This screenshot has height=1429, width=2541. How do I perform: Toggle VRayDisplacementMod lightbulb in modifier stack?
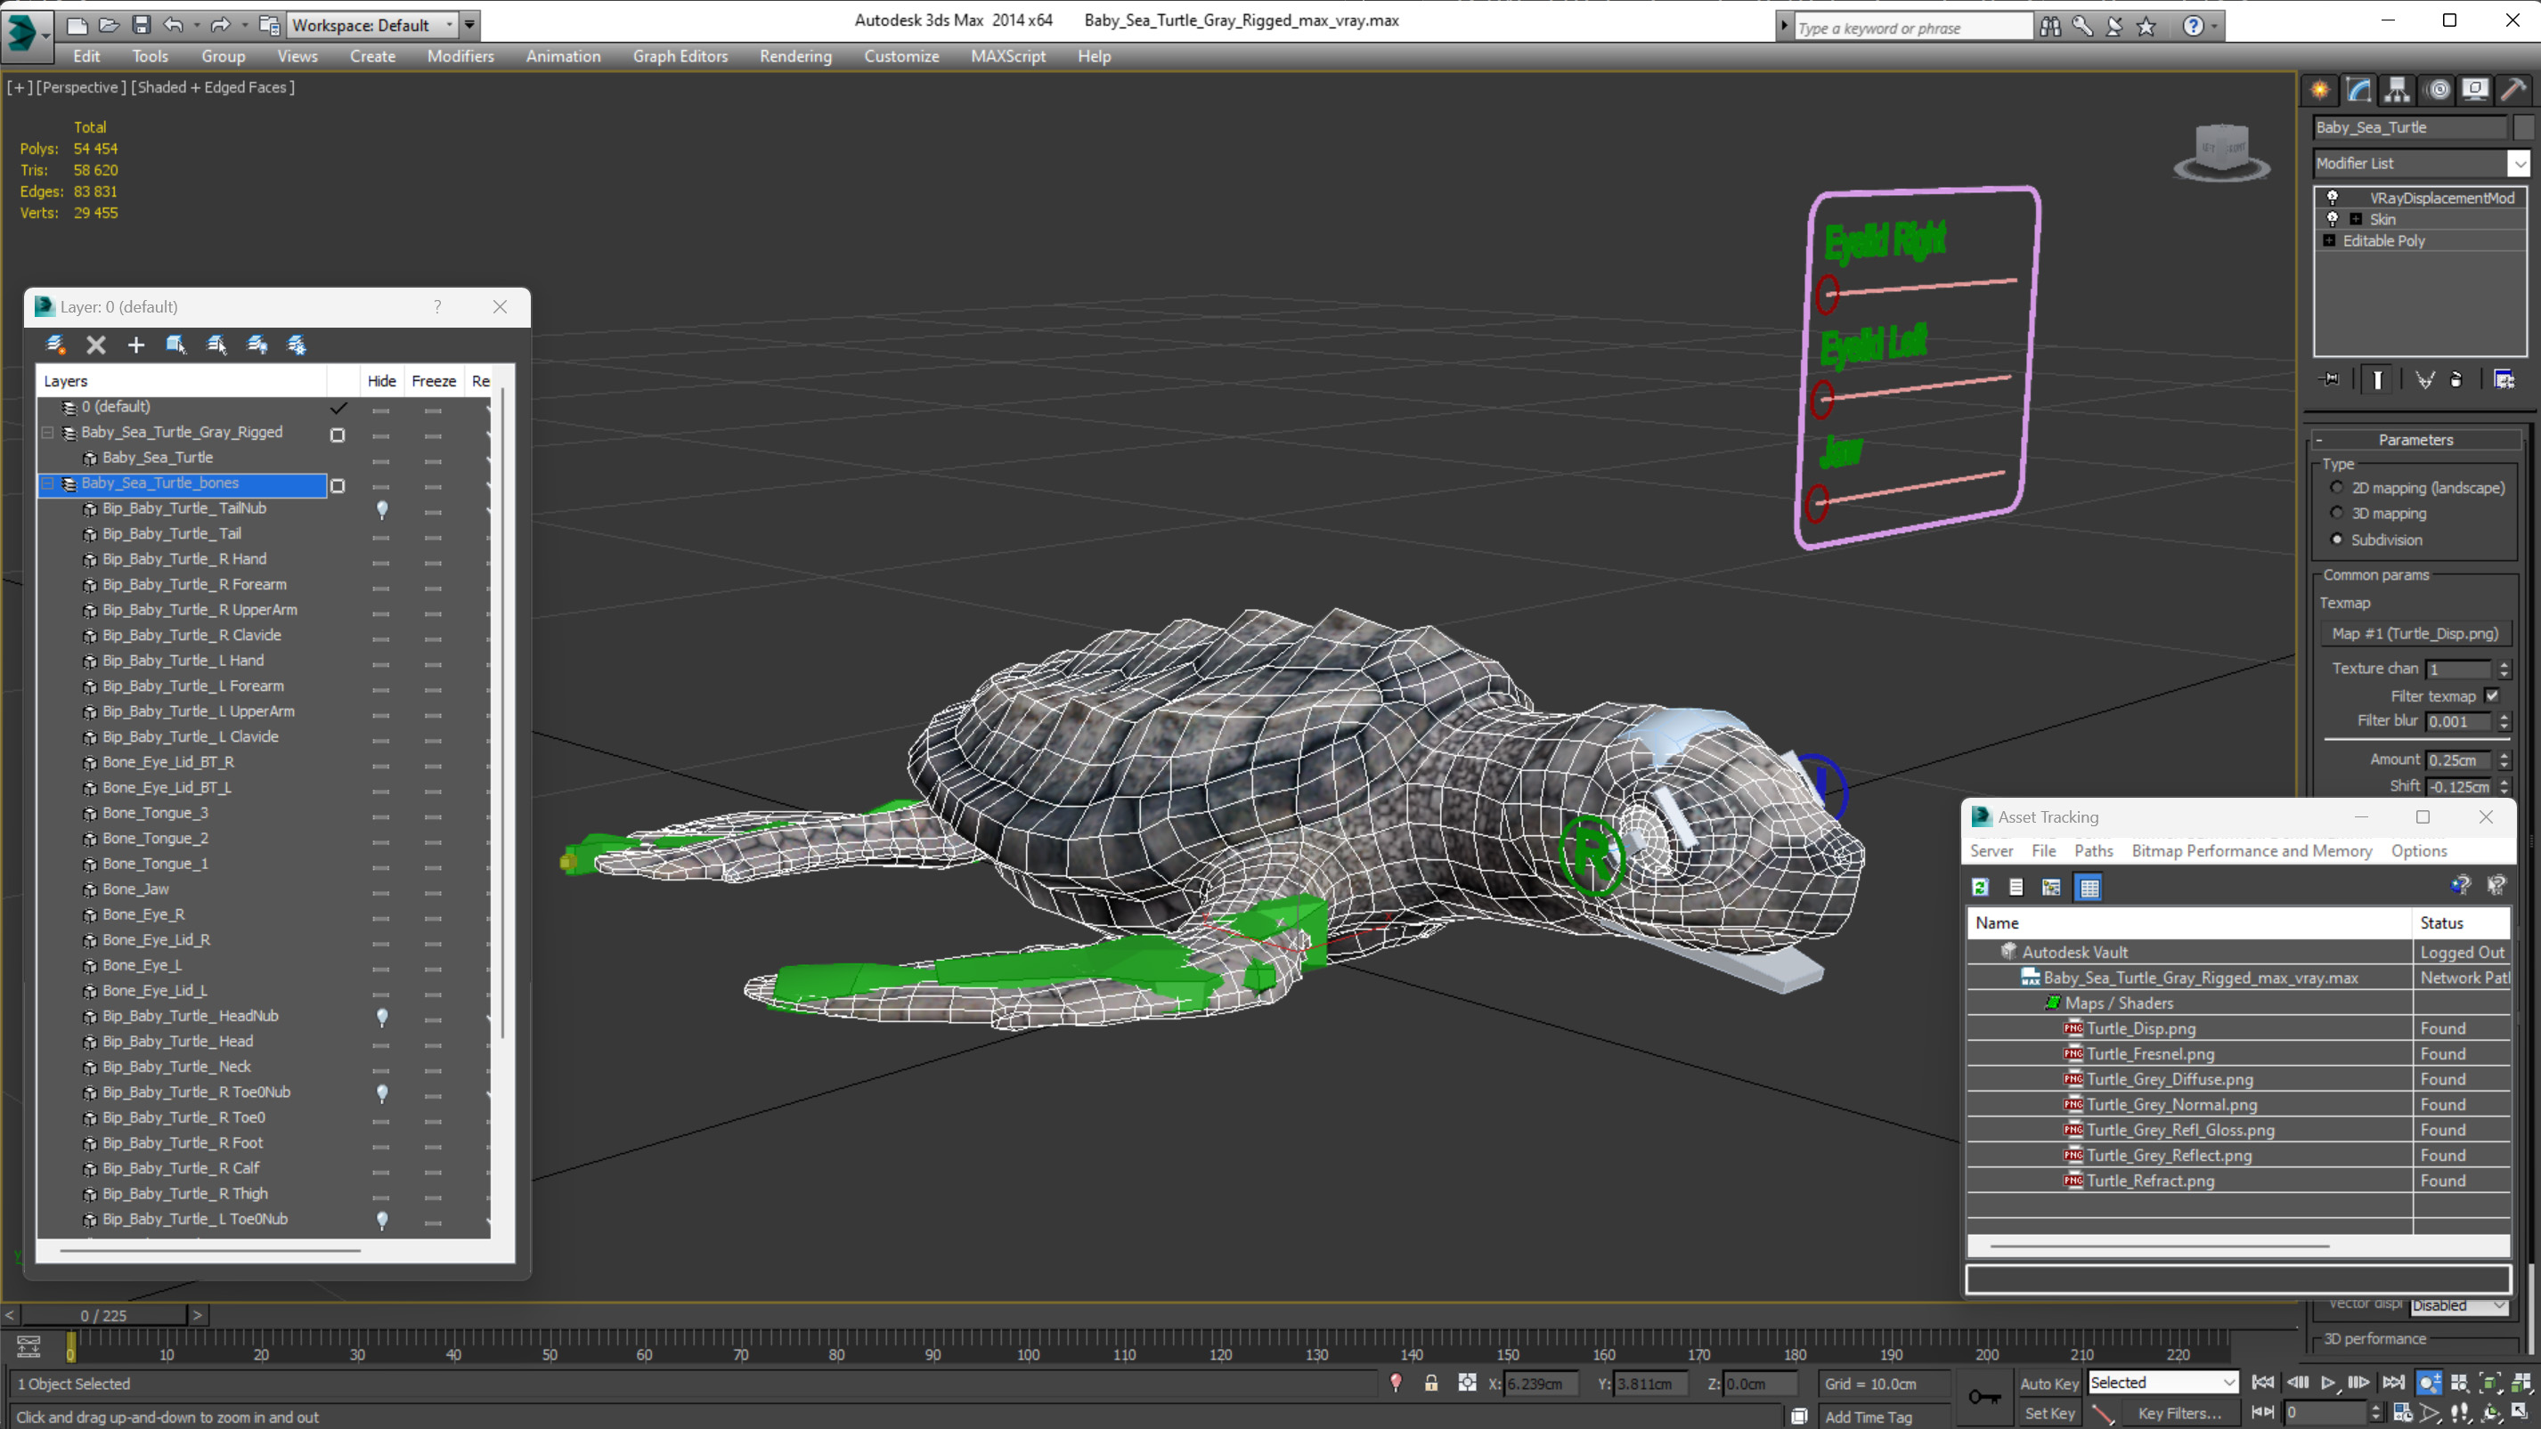click(x=2333, y=198)
